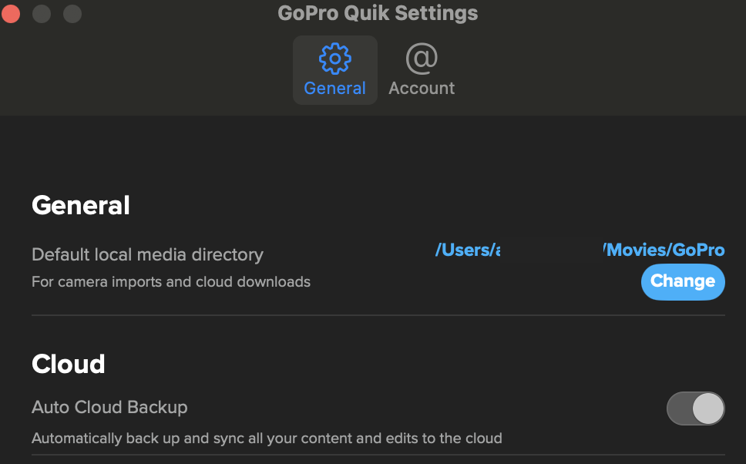
Task: Click the GoPro Quik Settings title
Action: tap(378, 12)
